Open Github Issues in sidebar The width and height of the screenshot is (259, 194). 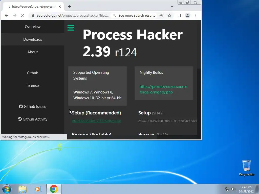[x=33, y=107]
